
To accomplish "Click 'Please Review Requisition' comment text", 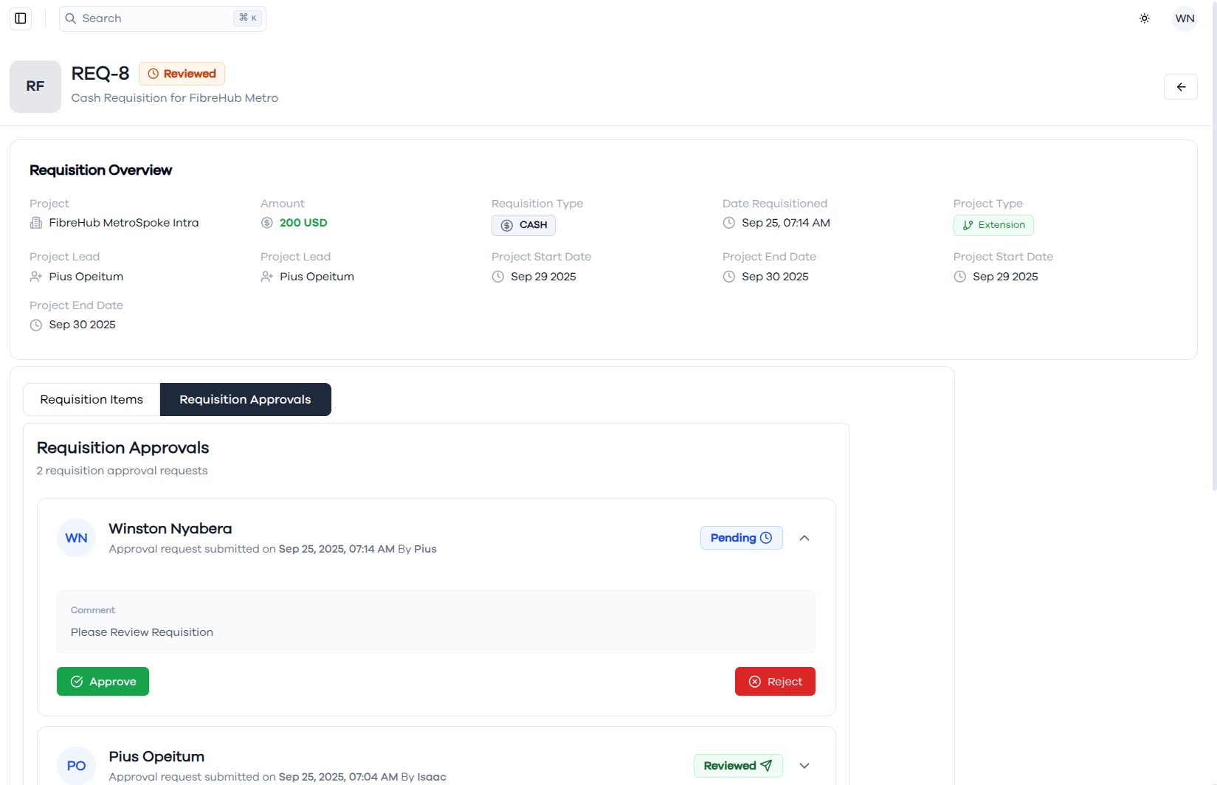I will point(142,632).
